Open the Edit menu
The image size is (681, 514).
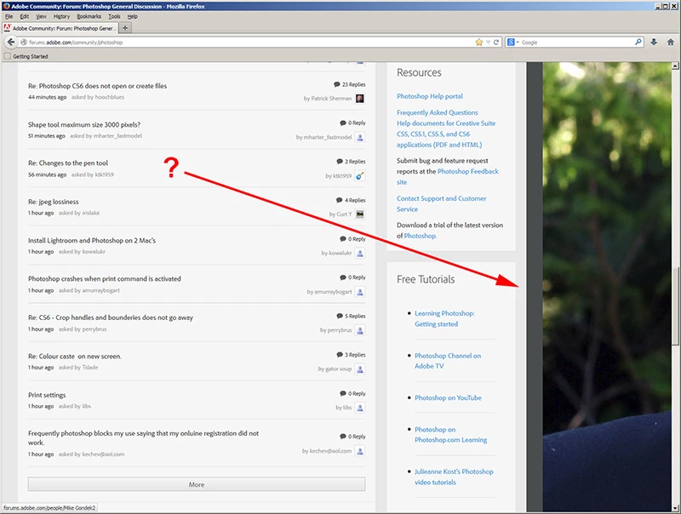coord(25,16)
